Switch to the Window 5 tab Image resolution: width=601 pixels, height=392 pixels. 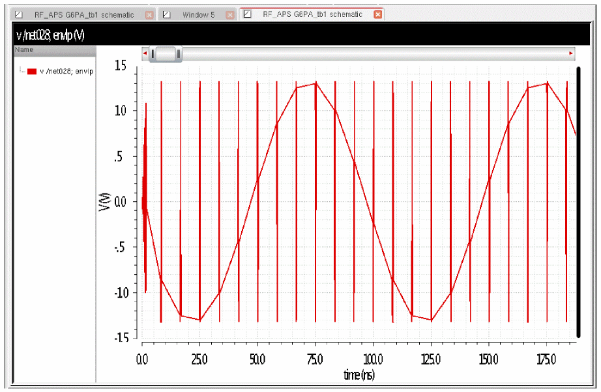(x=198, y=14)
